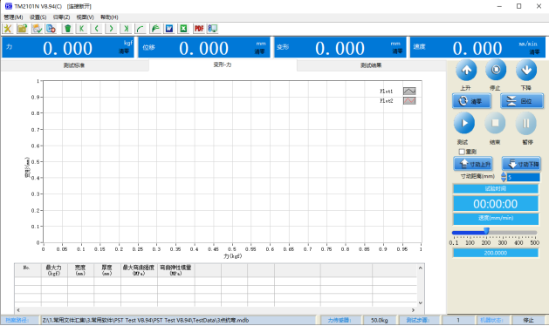Toggle Plot2 red legend swatch
The image size is (549, 326).
click(409, 101)
